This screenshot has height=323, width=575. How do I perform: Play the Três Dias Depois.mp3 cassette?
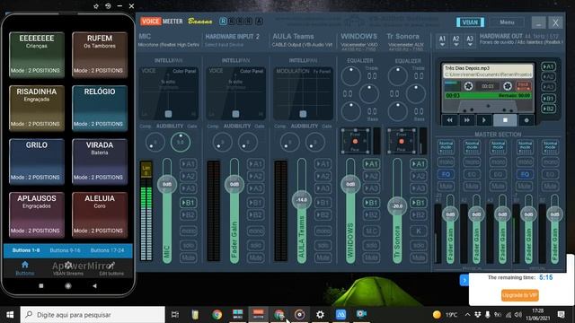[x=484, y=119]
